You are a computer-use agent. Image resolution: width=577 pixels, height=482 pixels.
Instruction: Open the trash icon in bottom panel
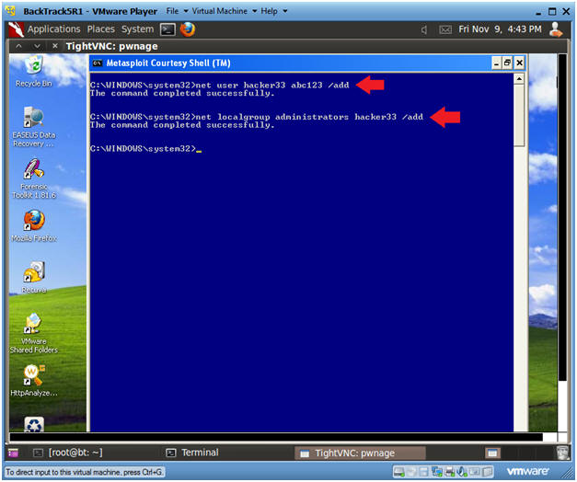562,453
